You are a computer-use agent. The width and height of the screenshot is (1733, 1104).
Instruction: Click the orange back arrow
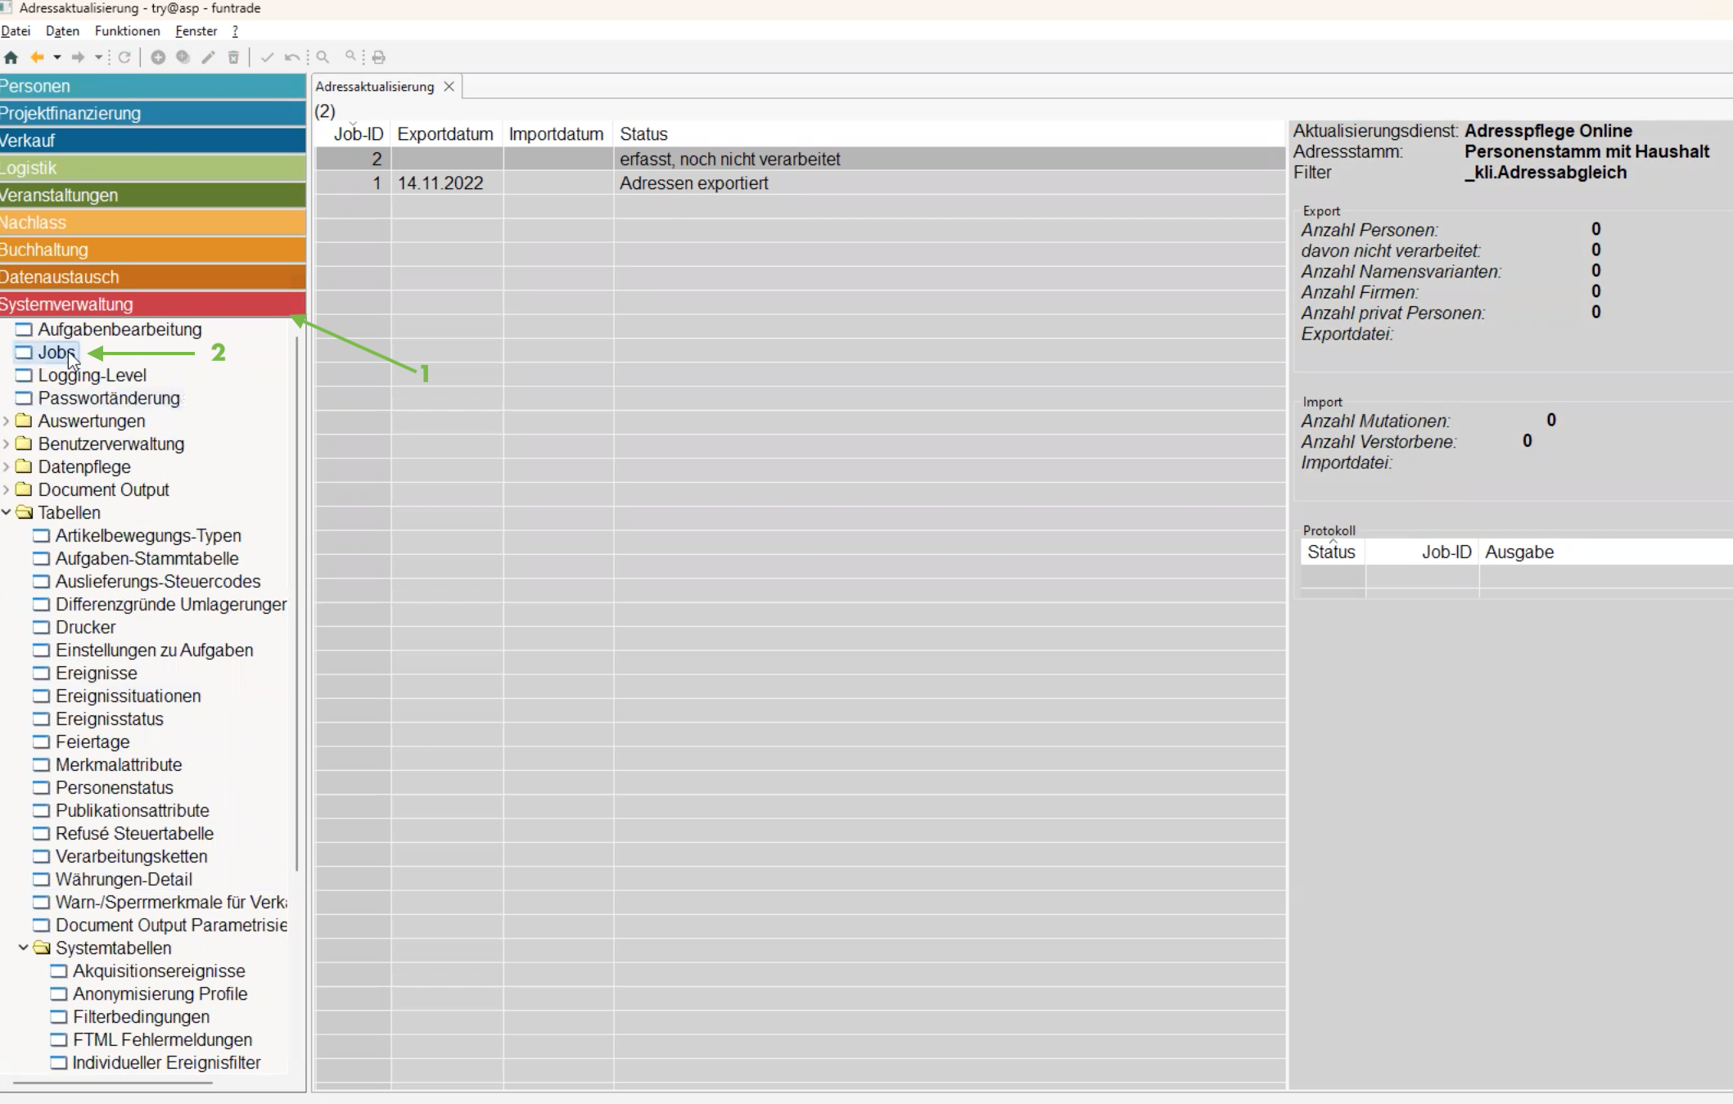37,57
